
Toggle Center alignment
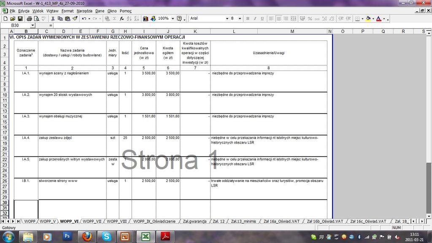pyautogui.click(x=279, y=19)
